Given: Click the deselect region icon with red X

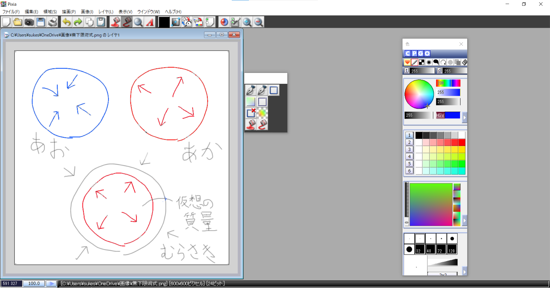Looking at the screenshot, I should (x=251, y=113).
